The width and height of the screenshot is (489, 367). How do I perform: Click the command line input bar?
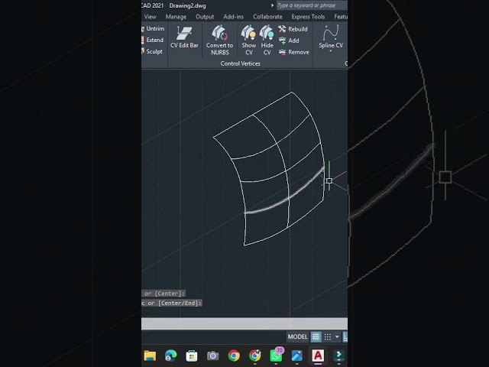[x=244, y=323]
